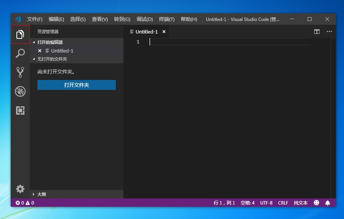Image resolution: width=344 pixels, height=219 pixels.
Task: Open problems panel from error warning counts
Action: click(25, 203)
